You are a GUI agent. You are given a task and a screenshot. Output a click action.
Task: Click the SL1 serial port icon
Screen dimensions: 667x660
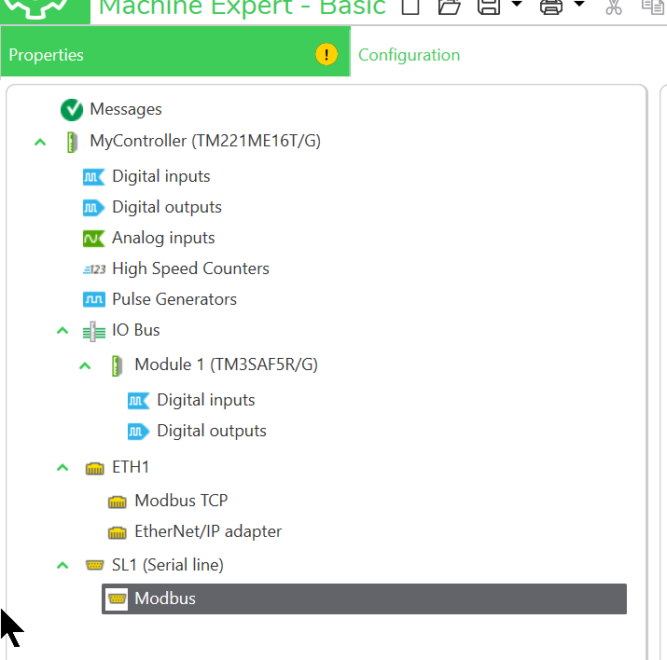click(94, 565)
